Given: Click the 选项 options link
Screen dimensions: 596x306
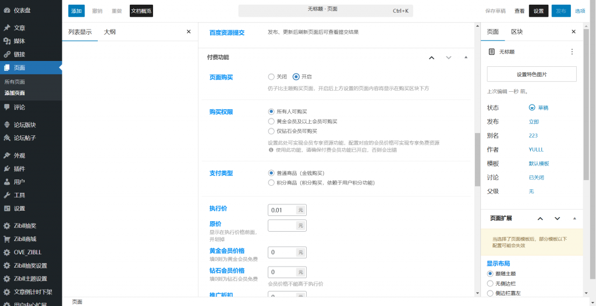Looking at the screenshot, I should [580, 11].
